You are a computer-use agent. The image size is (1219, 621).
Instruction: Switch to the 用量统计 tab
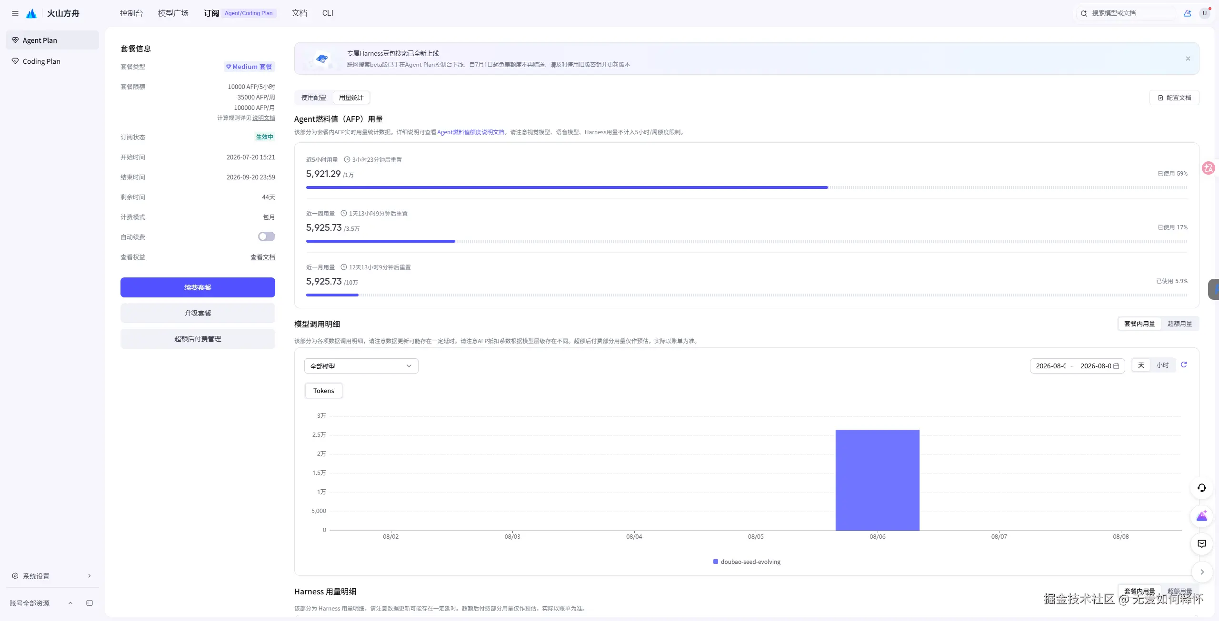pyautogui.click(x=351, y=98)
